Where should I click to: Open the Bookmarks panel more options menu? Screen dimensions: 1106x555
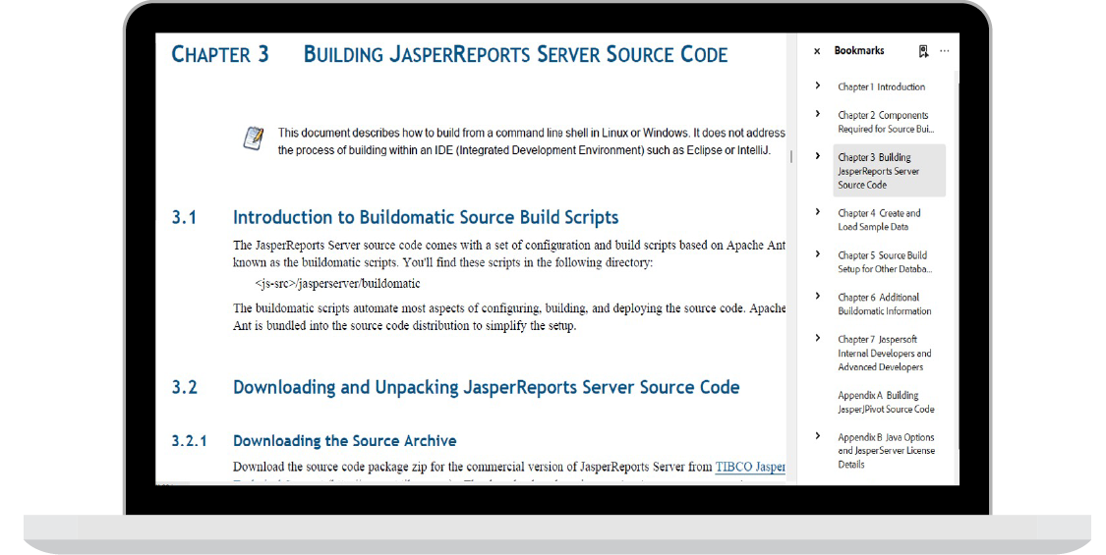click(x=945, y=51)
